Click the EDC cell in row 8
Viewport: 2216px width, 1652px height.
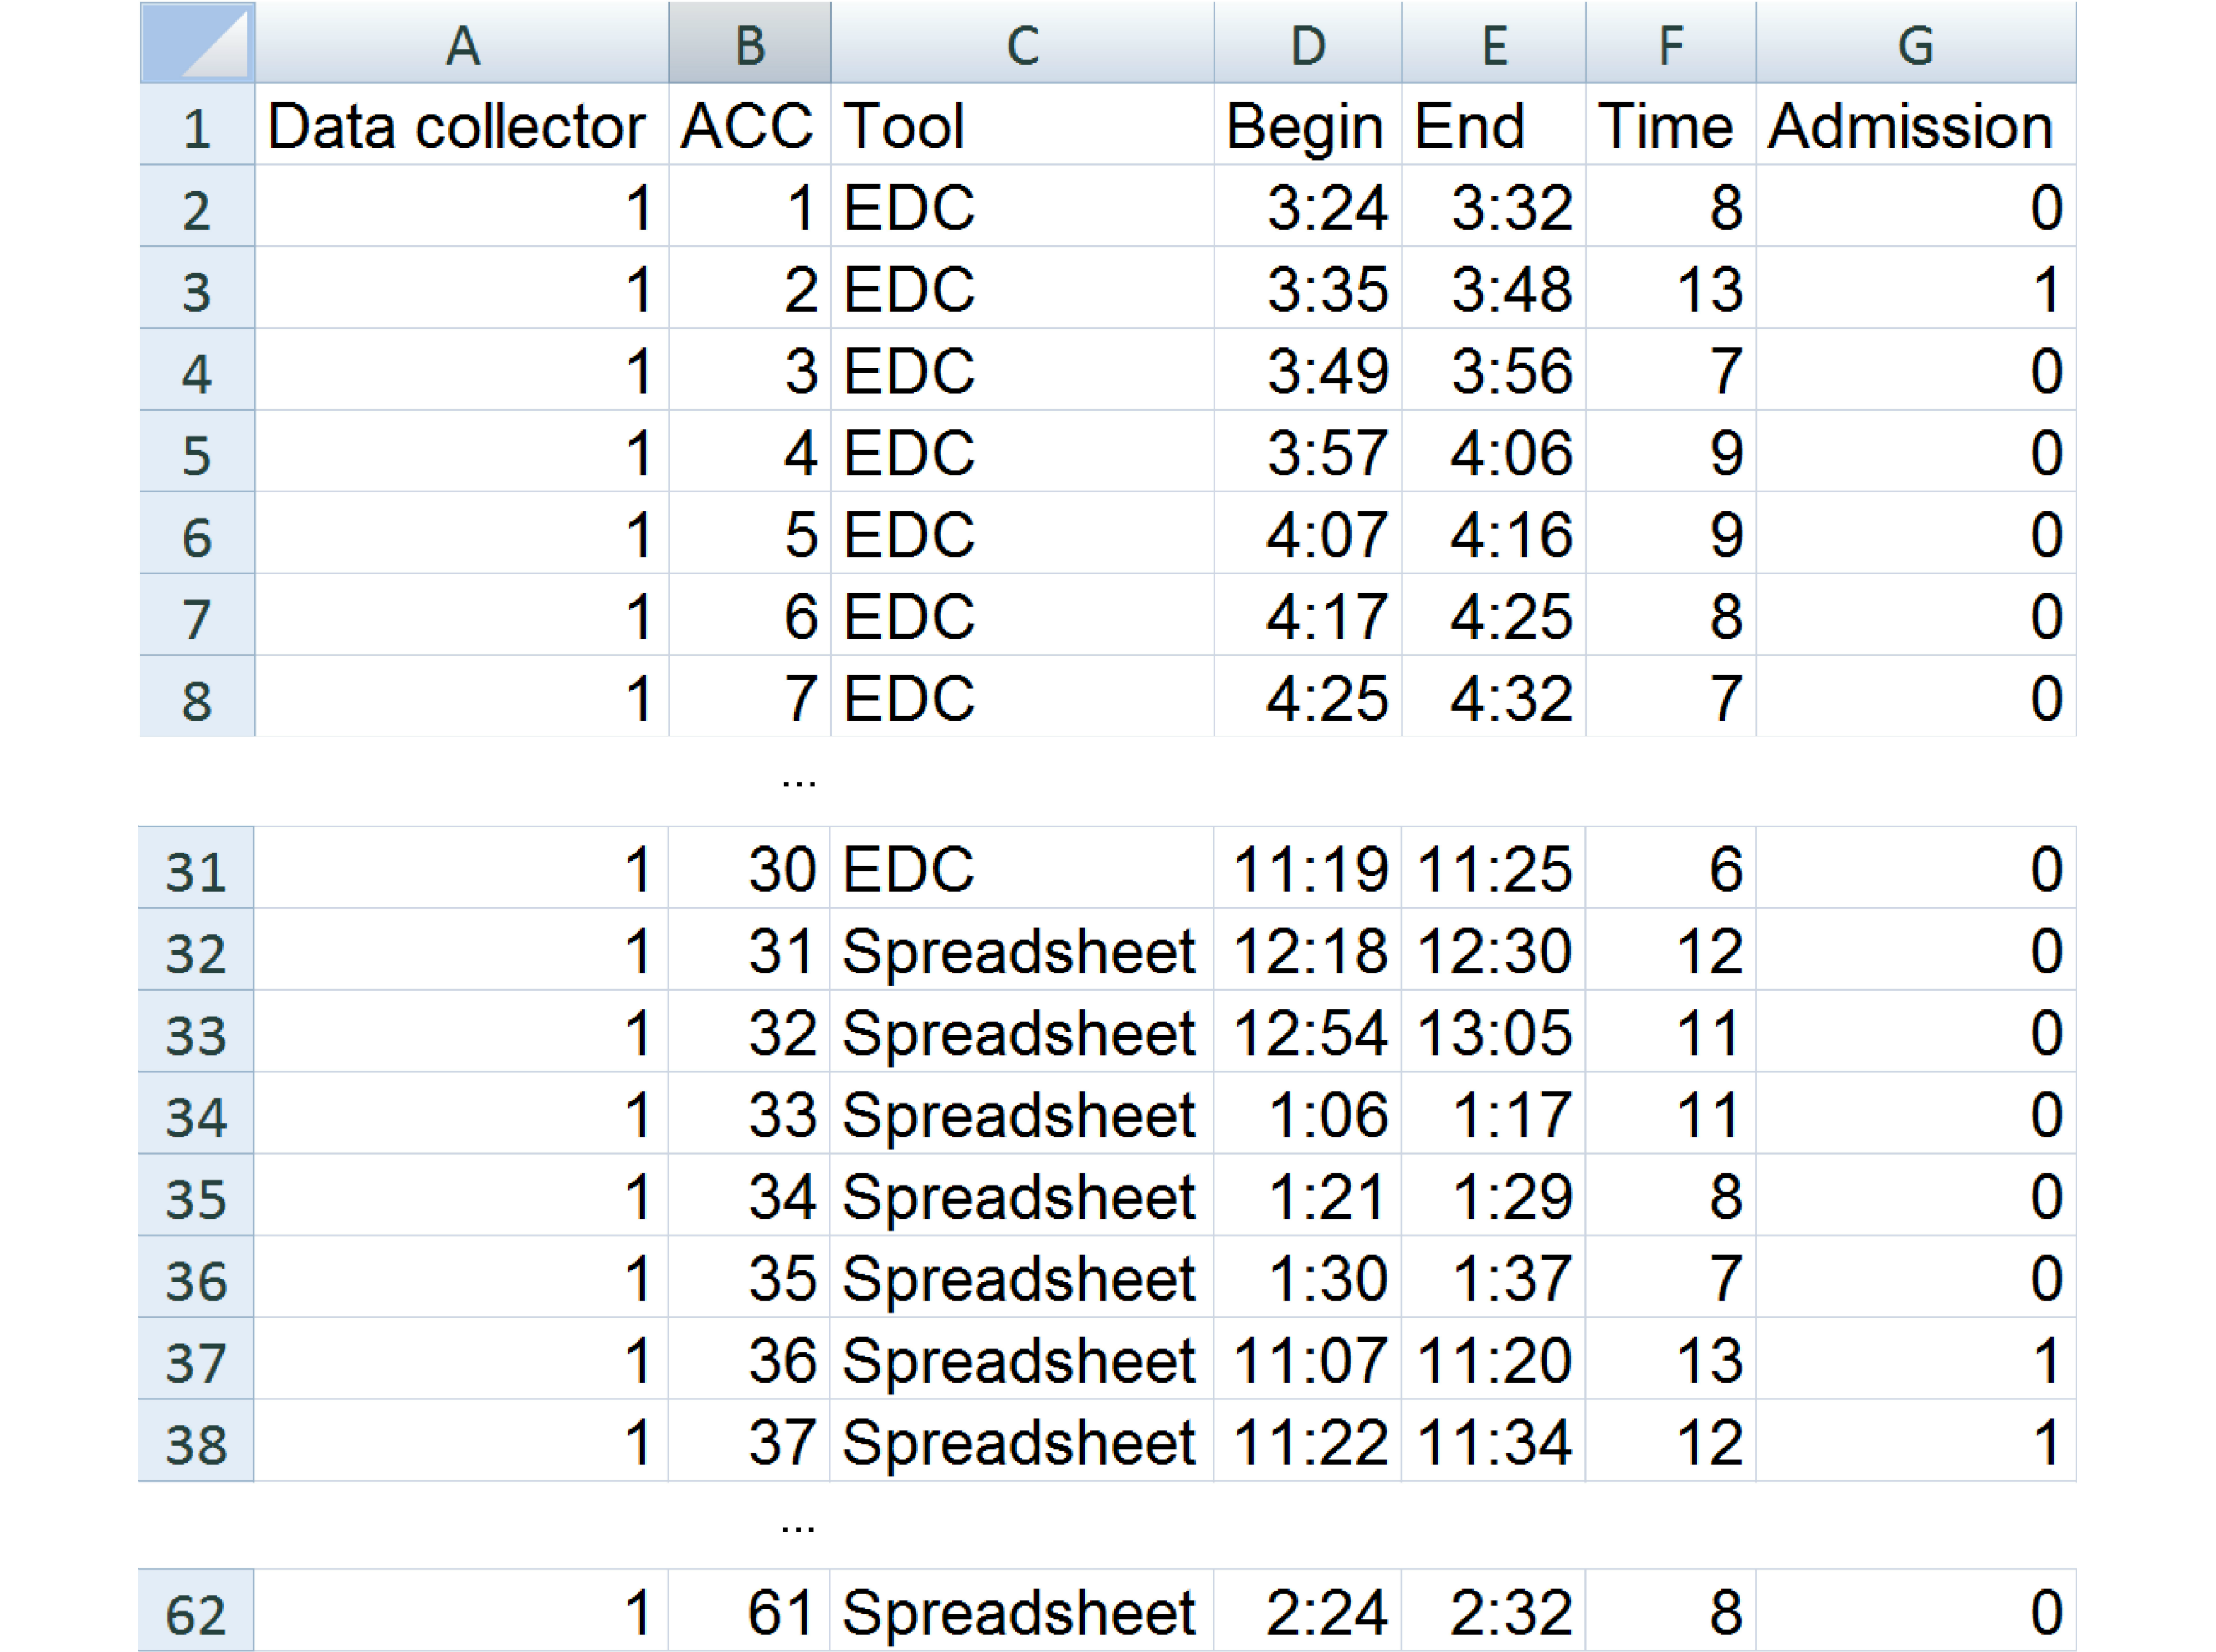[x=1021, y=698]
